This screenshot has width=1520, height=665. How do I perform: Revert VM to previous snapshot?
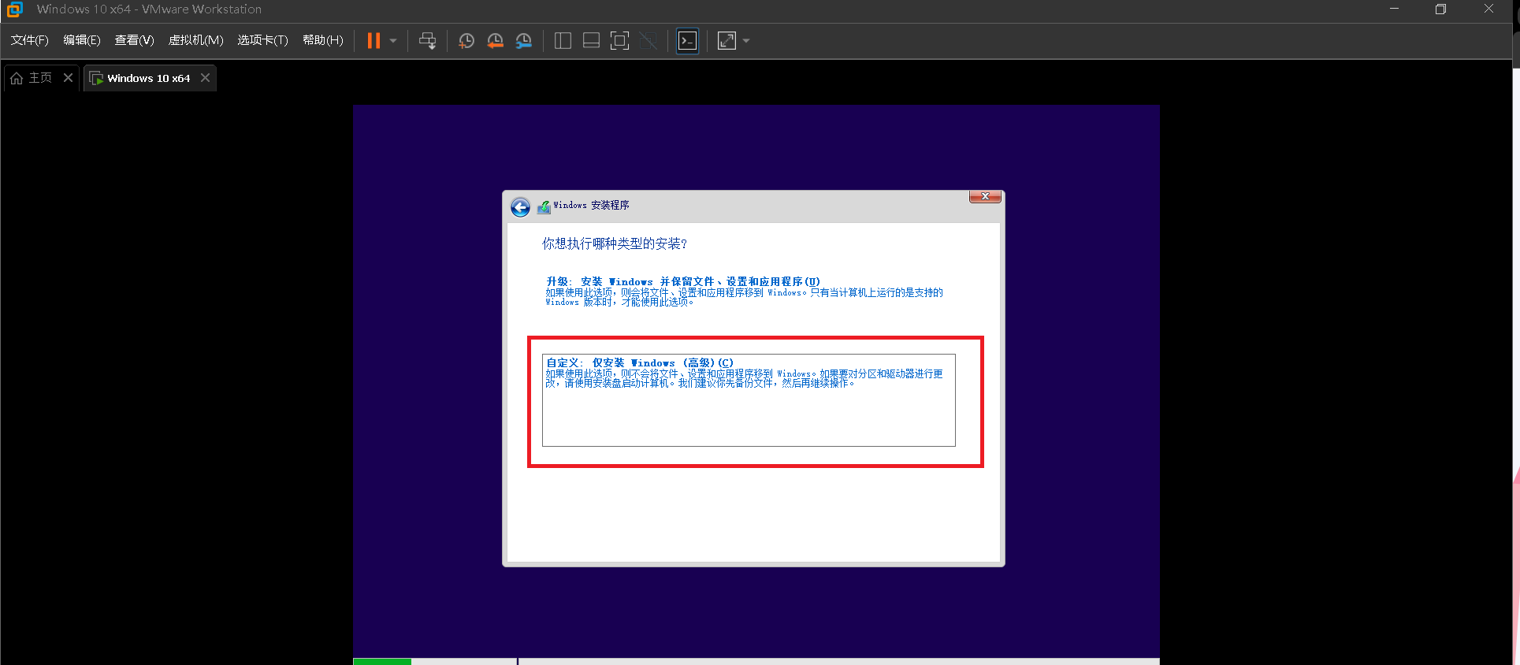495,41
